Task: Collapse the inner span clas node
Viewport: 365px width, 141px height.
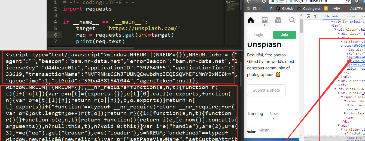Action: tap(346, 101)
